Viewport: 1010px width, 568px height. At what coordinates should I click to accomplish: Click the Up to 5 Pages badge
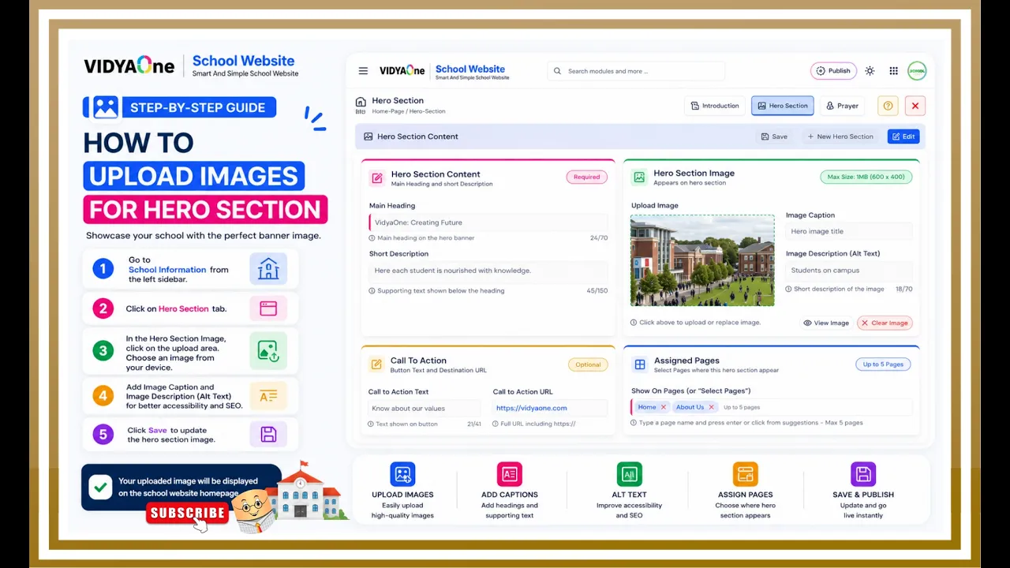tap(883, 364)
